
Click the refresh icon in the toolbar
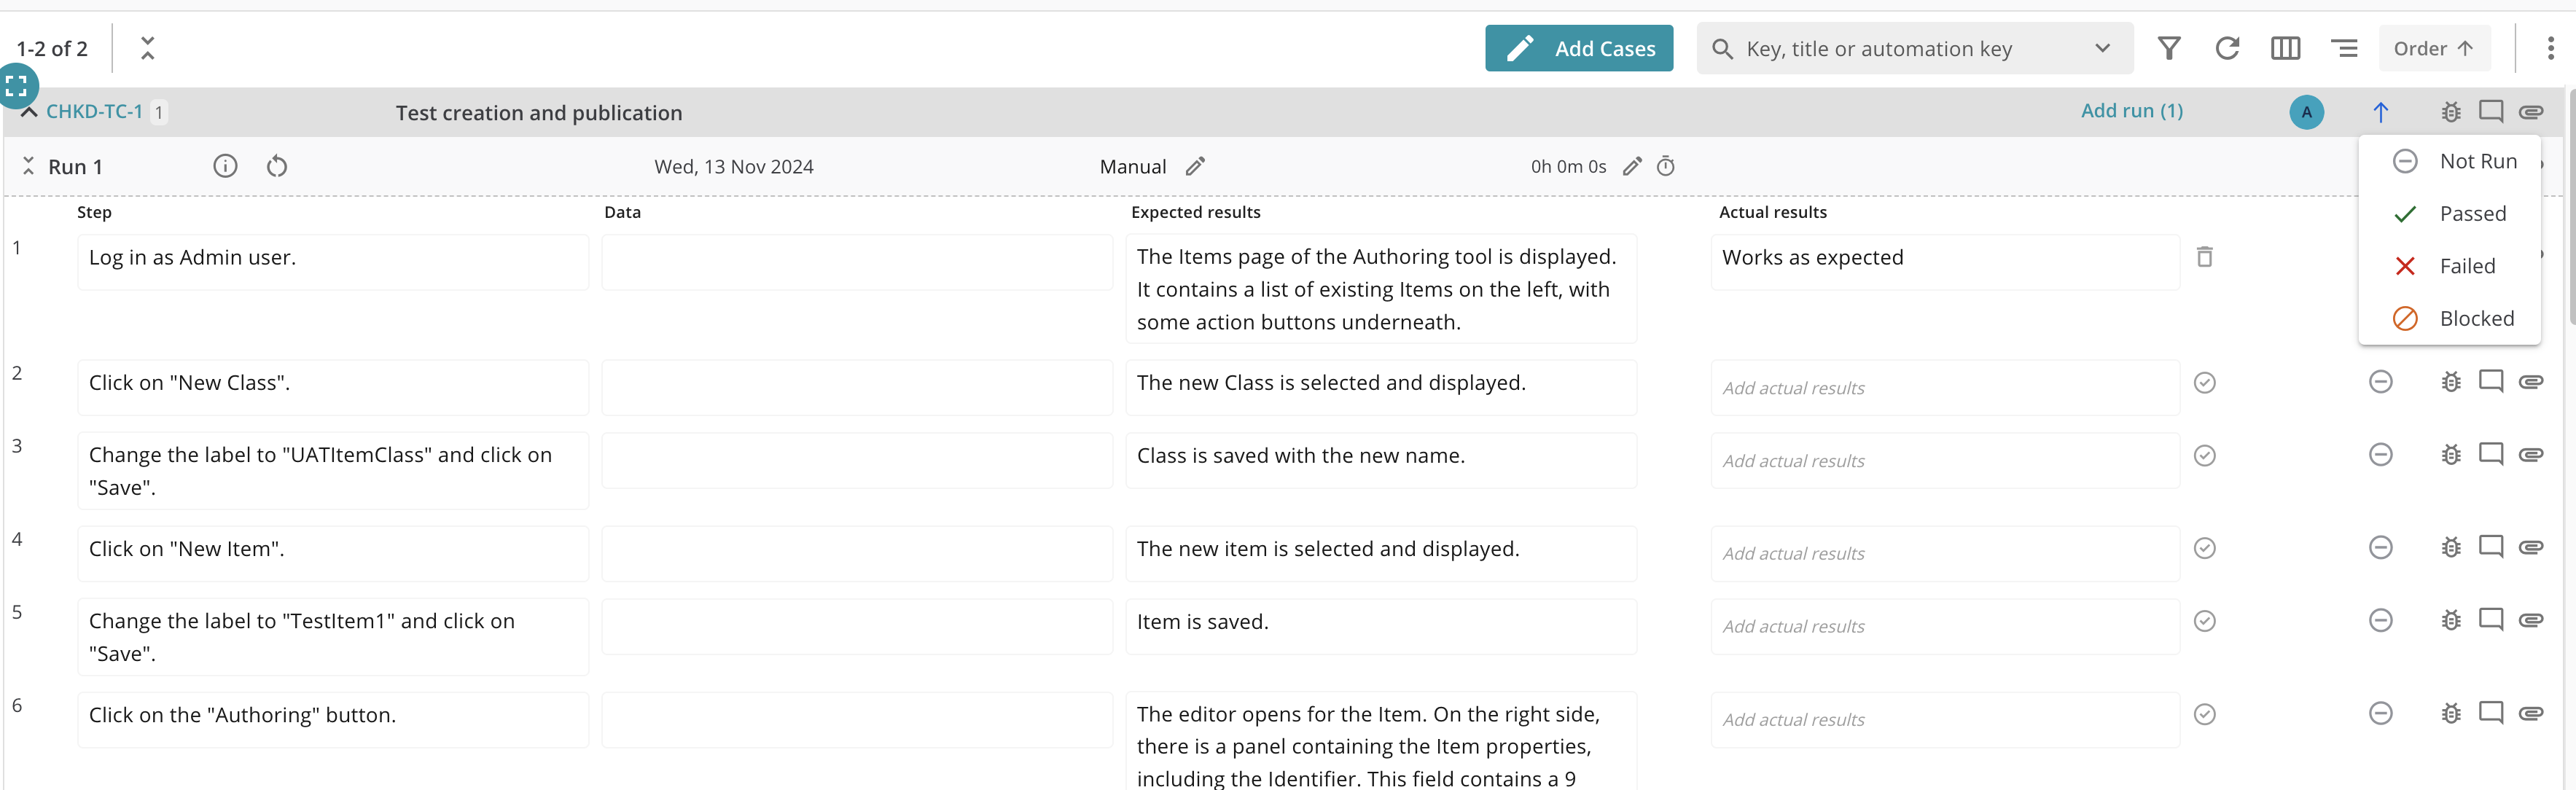pyautogui.click(x=2226, y=48)
